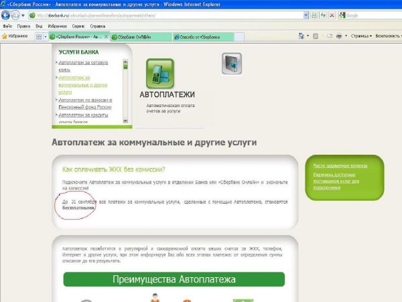Expand the Home button dropdown arrow
The height and width of the screenshot is (302, 402).
point(308,36)
